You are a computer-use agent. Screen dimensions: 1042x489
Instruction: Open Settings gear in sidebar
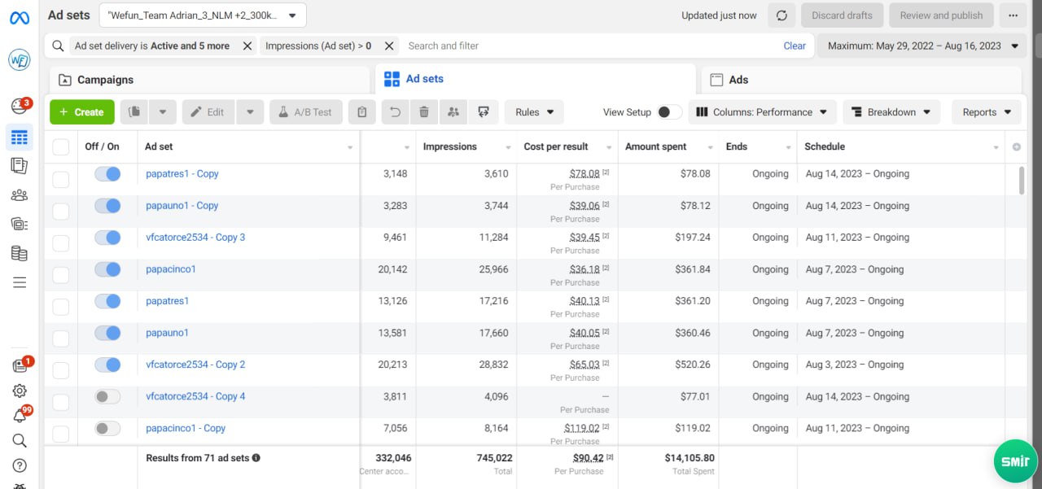click(20, 391)
